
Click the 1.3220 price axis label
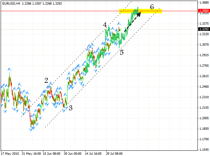point(204,34)
